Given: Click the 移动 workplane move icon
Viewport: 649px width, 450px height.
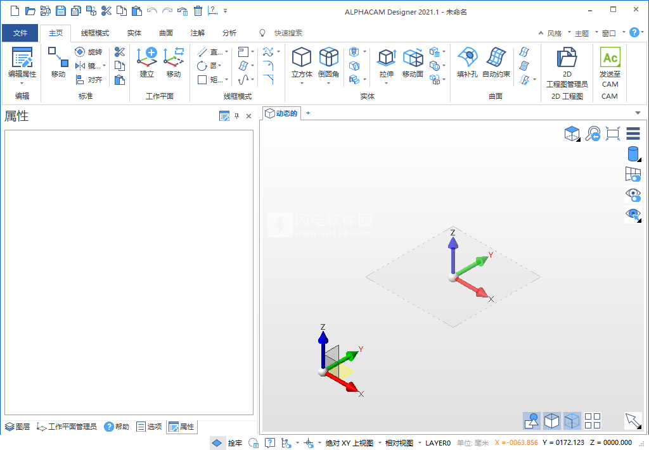Looking at the screenshot, I should [174, 63].
